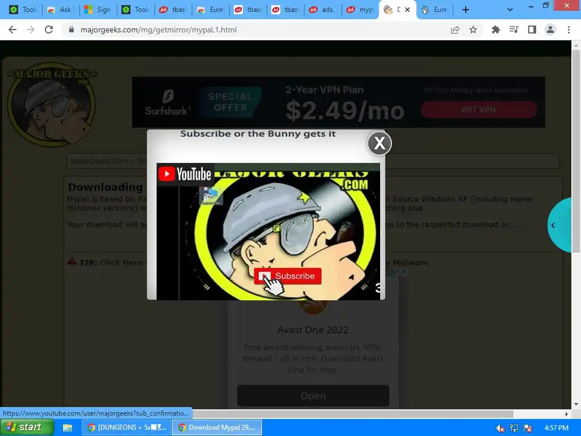The width and height of the screenshot is (581, 436).
Task: Expand the tab search dropdown arrow
Action: [x=510, y=10]
